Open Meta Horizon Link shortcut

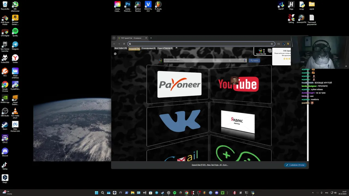point(15,127)
